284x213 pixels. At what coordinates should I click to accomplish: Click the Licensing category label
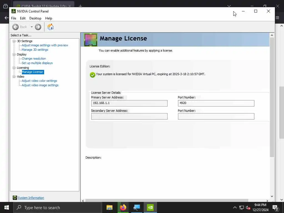(x=23, y=68)
